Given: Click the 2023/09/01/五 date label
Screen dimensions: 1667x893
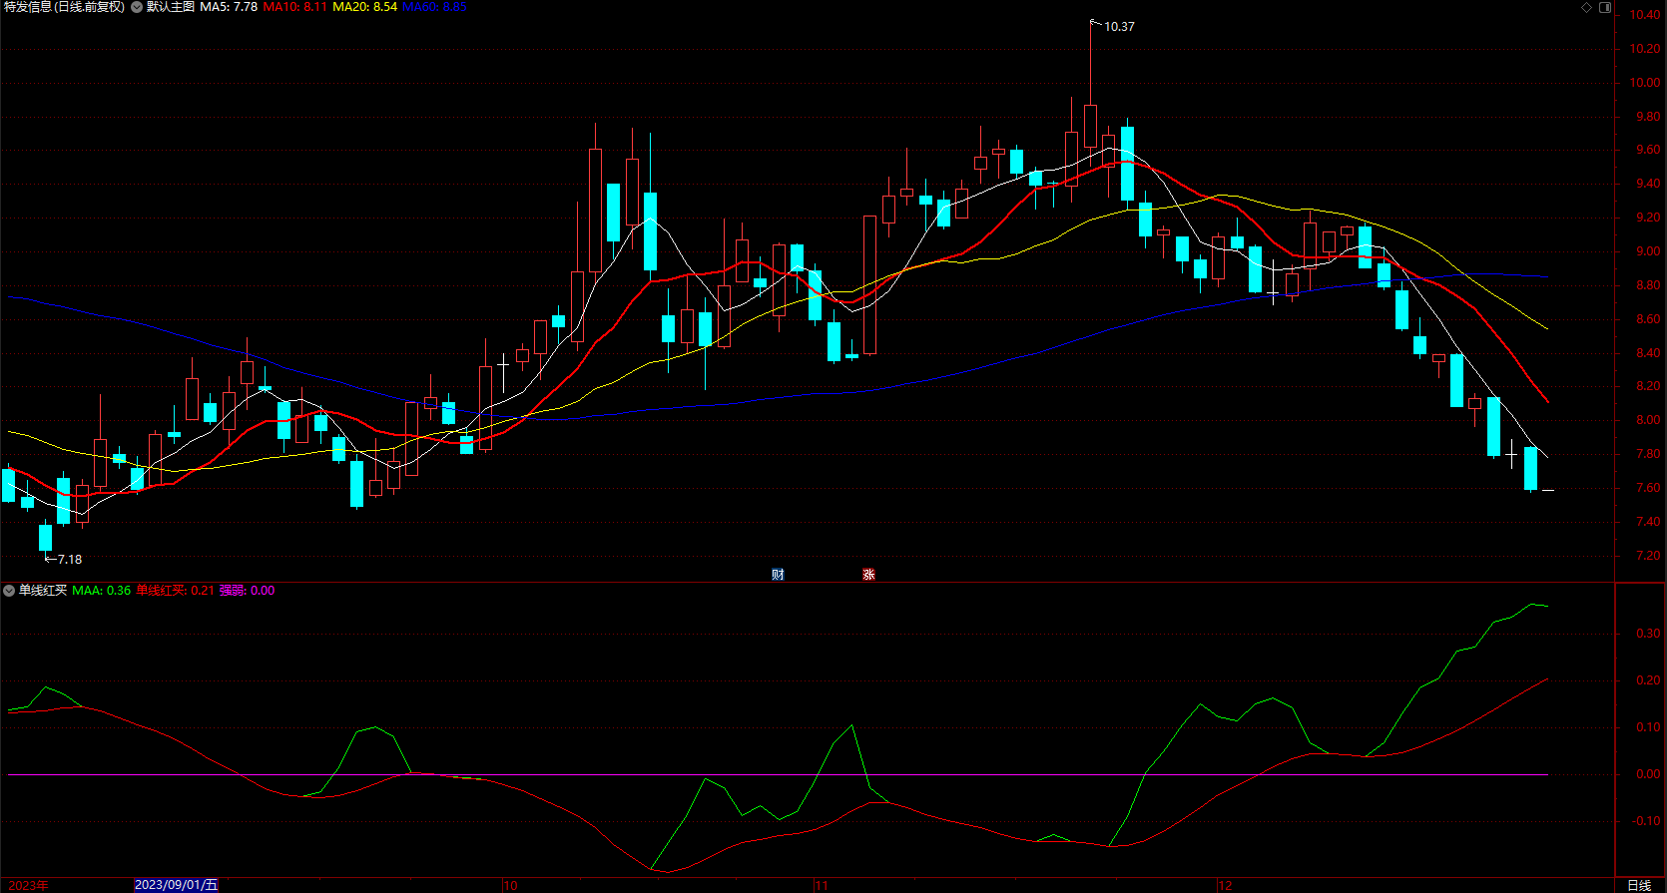Looking at the screenshot, I should click(176, 885).
